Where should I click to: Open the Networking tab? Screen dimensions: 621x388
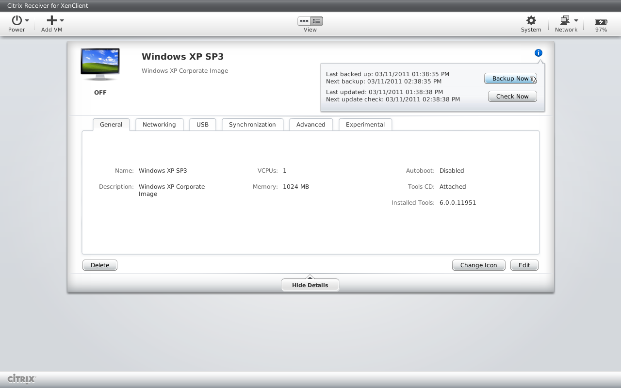pos(159,125)
